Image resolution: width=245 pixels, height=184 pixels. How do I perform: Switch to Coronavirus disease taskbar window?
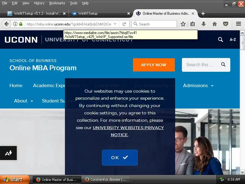[x=106, y=179]
